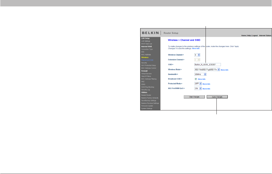
Task: Open DNS under Internet WAN
Action: coord(143,52)
